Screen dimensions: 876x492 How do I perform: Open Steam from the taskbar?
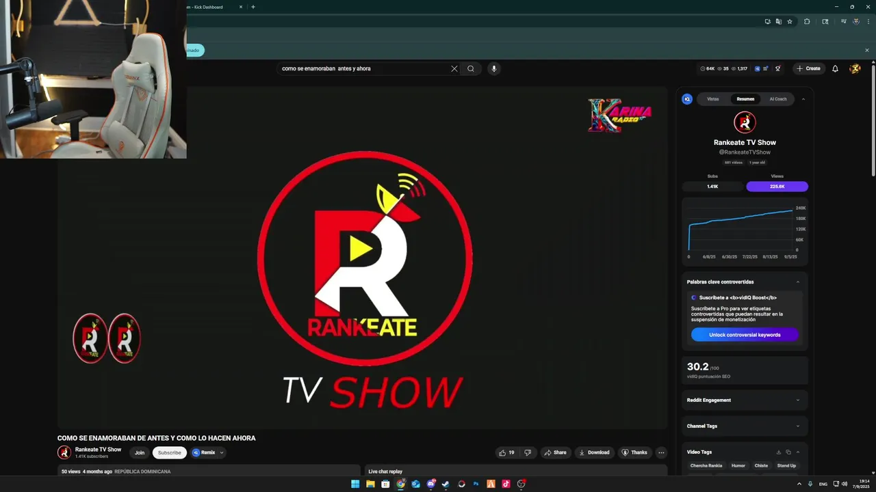(446, 484)
